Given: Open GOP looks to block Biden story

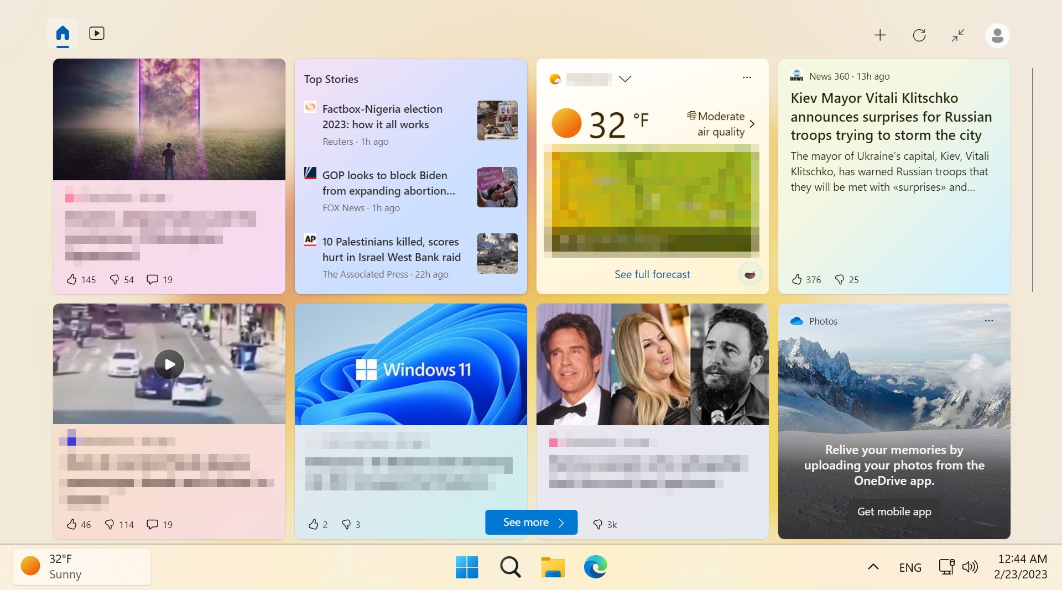Looking at the screenshot, I should [388, 183].
